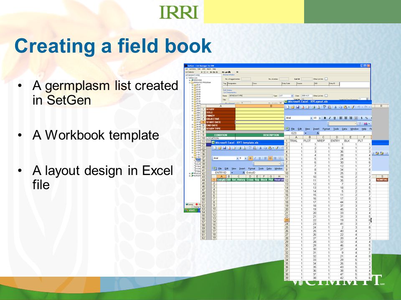The width and height of the screenshot is (401, 300).
Task: Select column D header in RYLayout spreadsheet
Action: (x=337, y=137)
